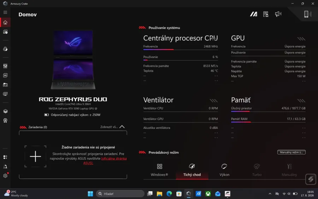
Task: Open the apps-plus grid sidebar icon
Action: 5,157
